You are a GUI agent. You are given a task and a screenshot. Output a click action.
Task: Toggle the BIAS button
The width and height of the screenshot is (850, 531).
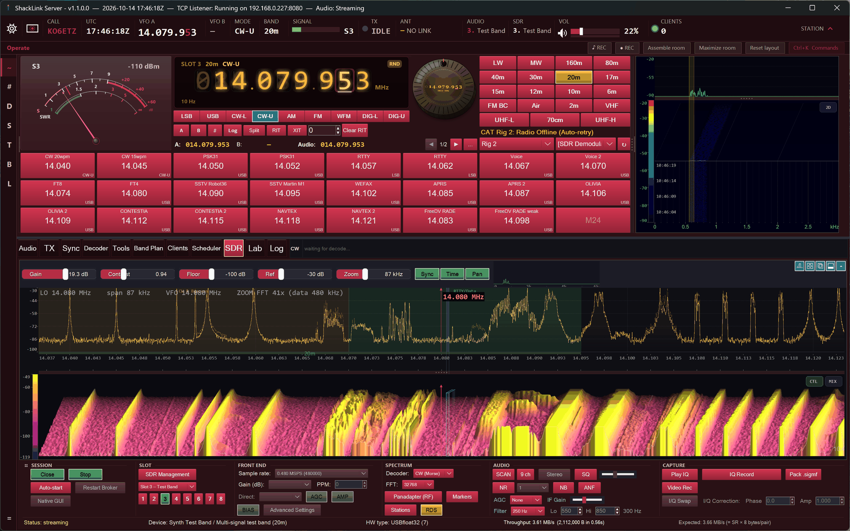point(248,510)
